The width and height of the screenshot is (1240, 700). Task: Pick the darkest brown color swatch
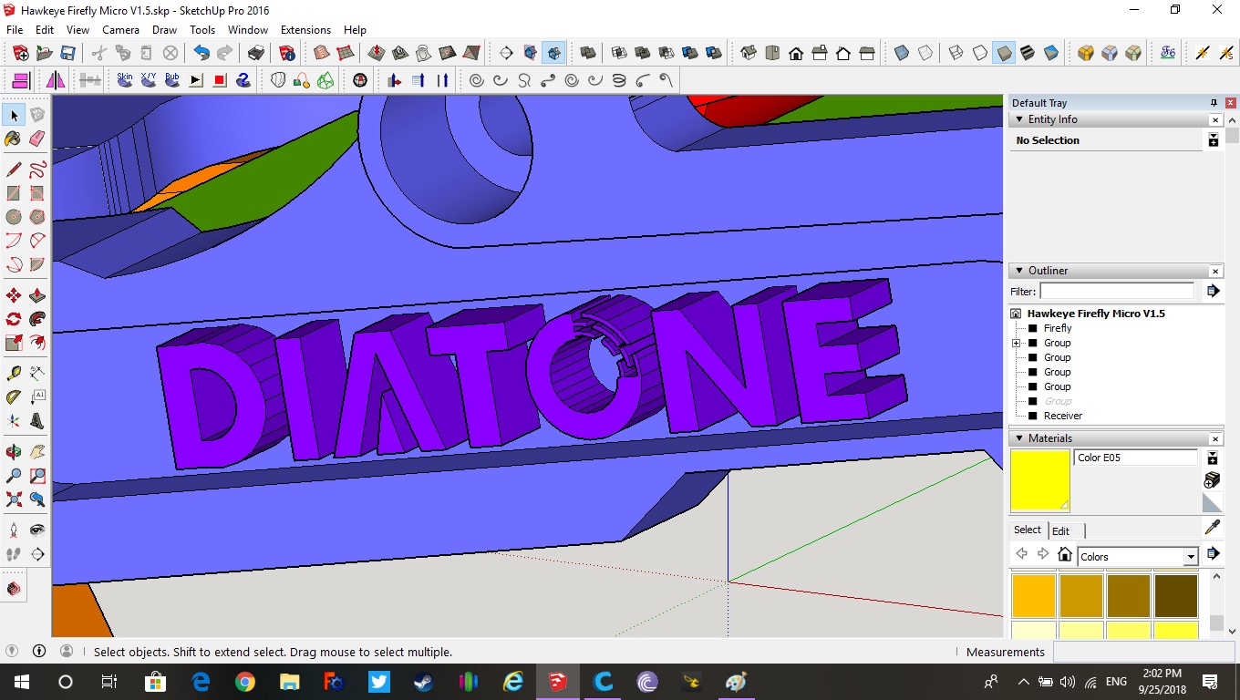(1176, 595)
